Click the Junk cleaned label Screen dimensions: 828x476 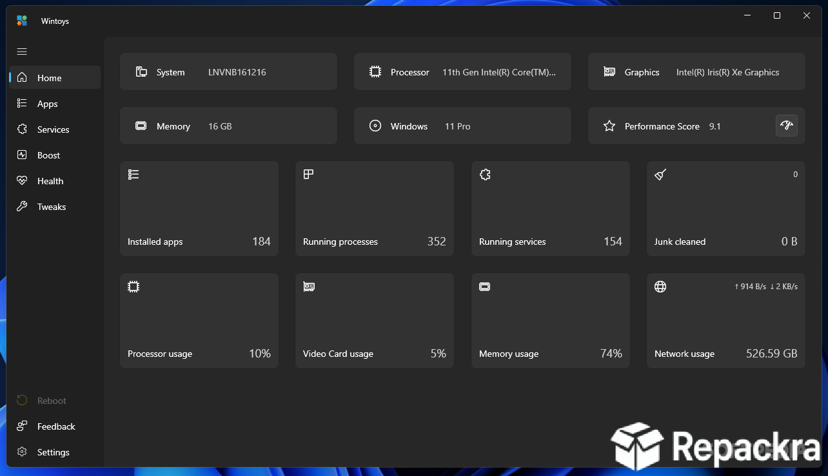[x=680, y=242]
